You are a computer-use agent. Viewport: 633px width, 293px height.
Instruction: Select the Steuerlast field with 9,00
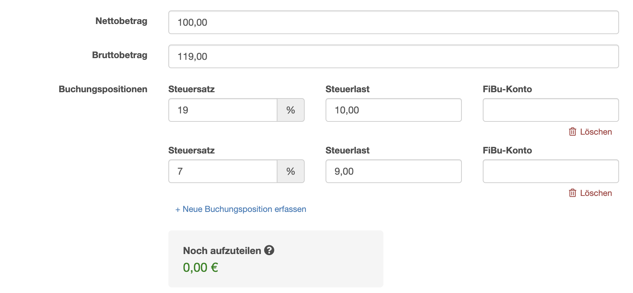(393, 171)
